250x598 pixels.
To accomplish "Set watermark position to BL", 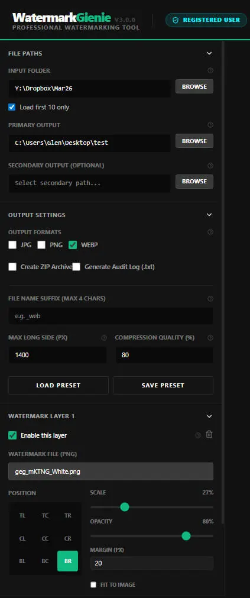I will pos(22,561).
